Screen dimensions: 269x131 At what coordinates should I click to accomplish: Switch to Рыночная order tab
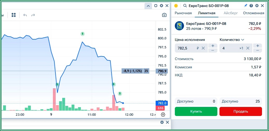(183, 13)
